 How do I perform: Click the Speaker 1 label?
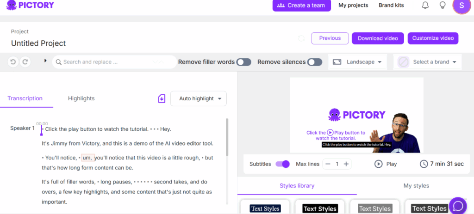tap(22, 128)
